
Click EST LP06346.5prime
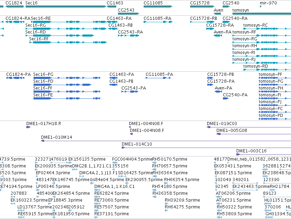click(x=53, y=187)
